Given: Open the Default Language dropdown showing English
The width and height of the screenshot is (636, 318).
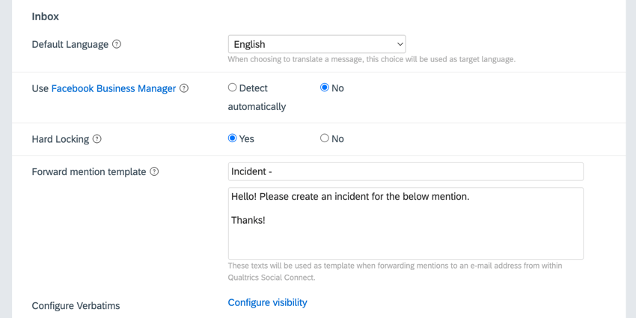Looking at the screenshot, I should tap(317, 44).
